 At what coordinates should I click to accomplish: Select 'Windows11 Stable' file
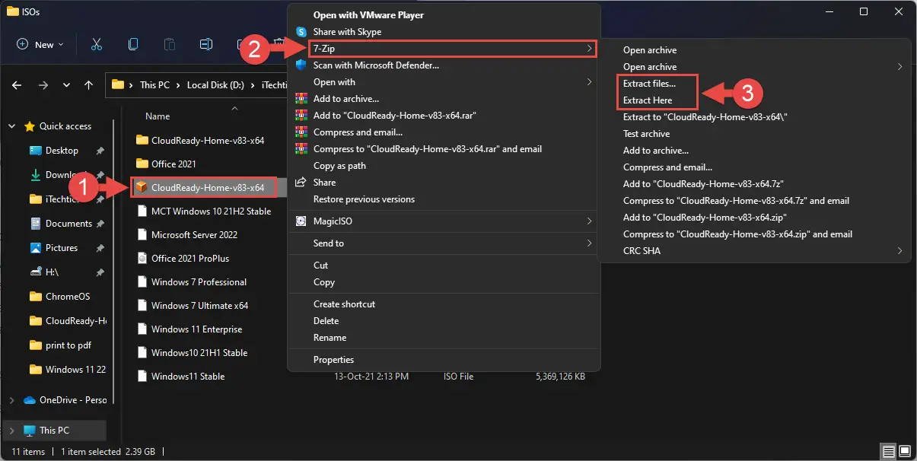point(188,377)
